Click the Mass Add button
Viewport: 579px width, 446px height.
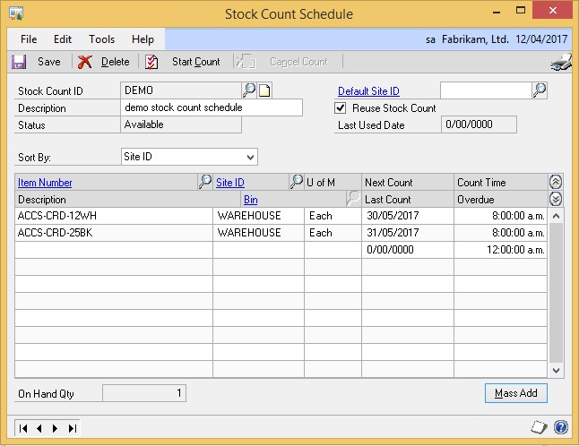tap(516, 393)
